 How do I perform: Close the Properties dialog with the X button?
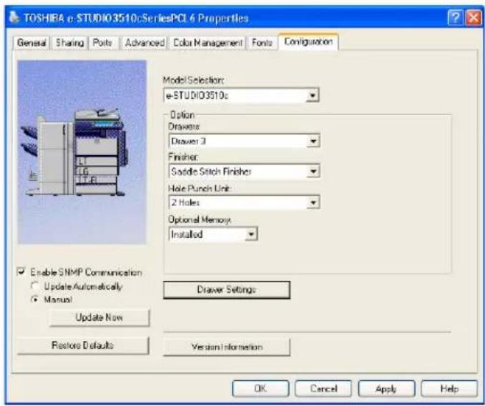point(474,18)
